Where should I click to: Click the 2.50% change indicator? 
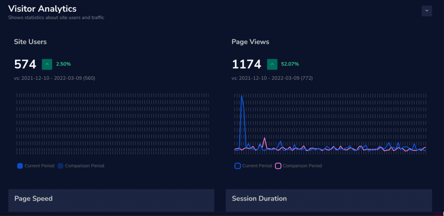tap(64, 64)
